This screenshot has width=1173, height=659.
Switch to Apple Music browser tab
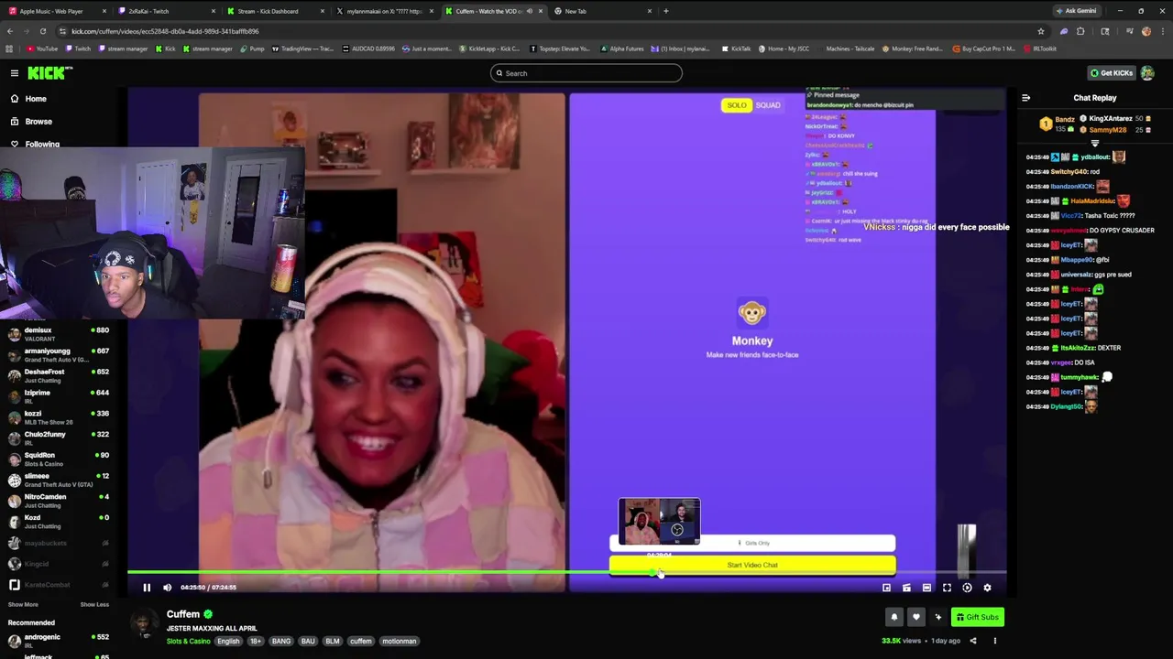pyautogui.click(x=55, y=11)
